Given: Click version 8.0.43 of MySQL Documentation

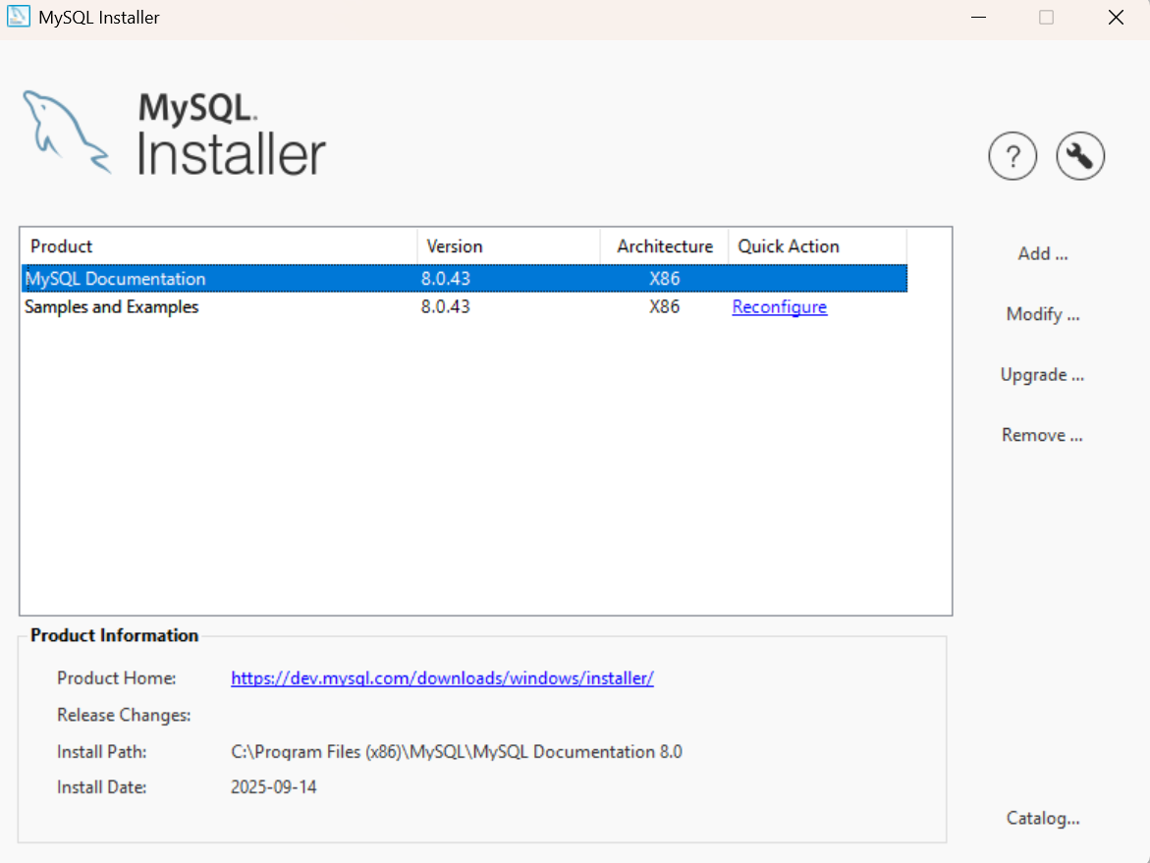Looking at the screenshot, I should [445, 279].
